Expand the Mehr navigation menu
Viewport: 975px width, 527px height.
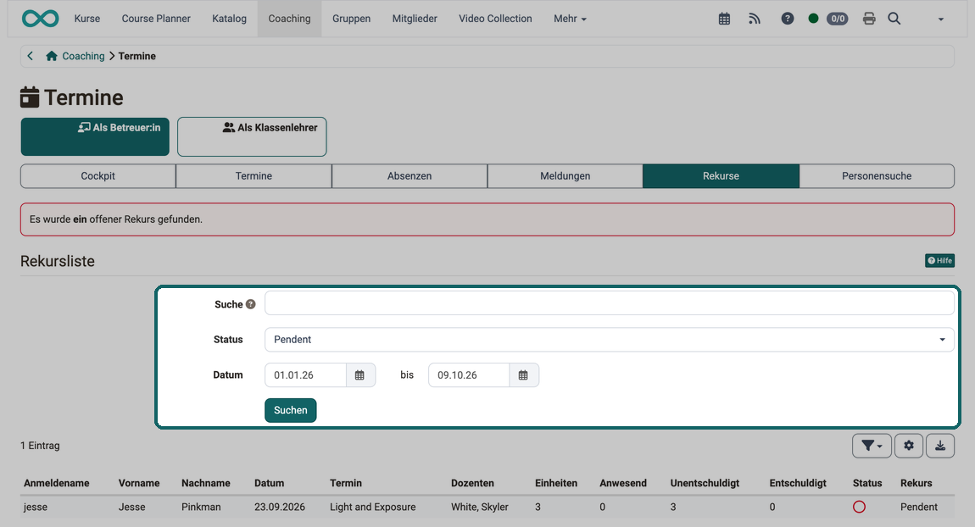pos(571,19)
